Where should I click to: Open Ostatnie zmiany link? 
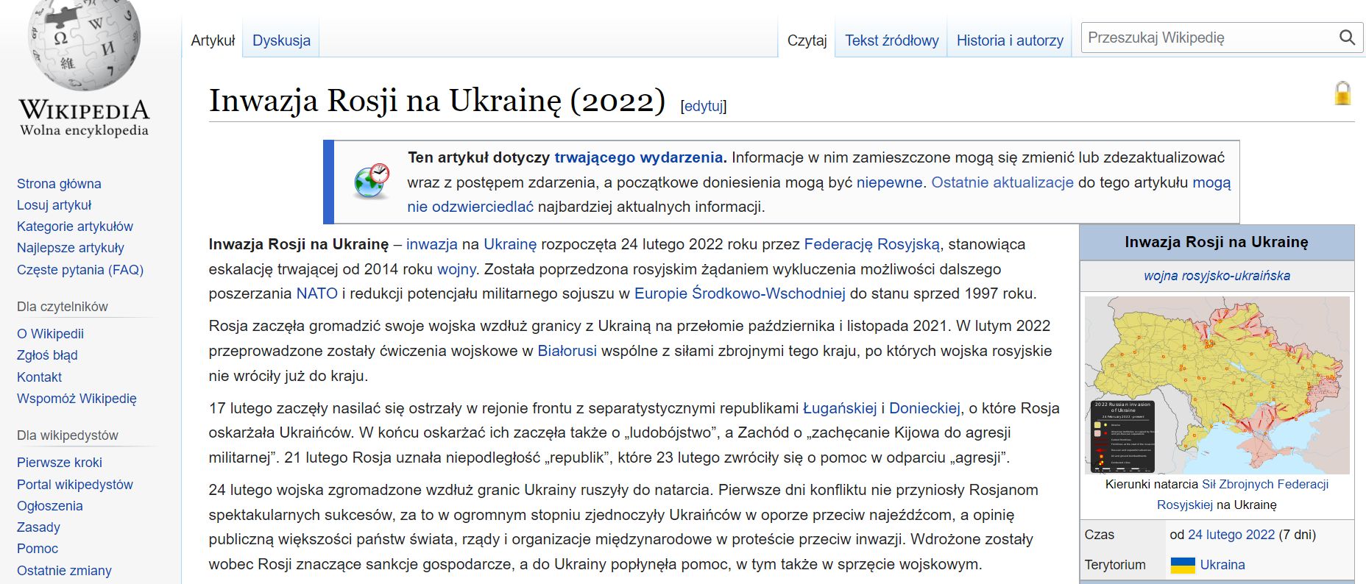click(64, 571)
